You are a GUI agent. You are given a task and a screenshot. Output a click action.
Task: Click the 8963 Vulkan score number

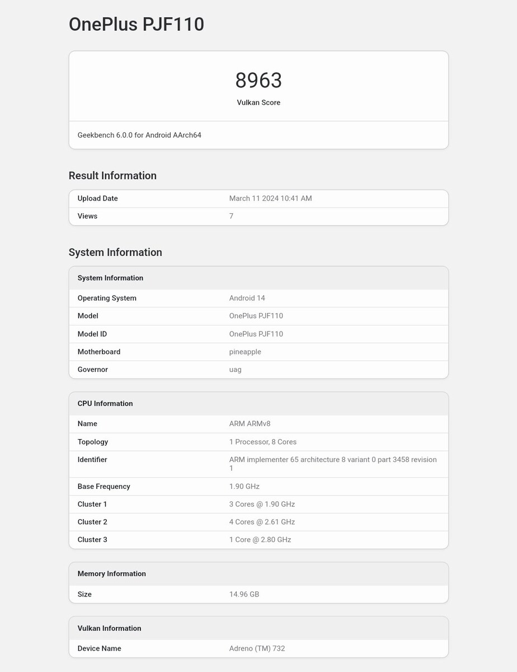point(258,81)
